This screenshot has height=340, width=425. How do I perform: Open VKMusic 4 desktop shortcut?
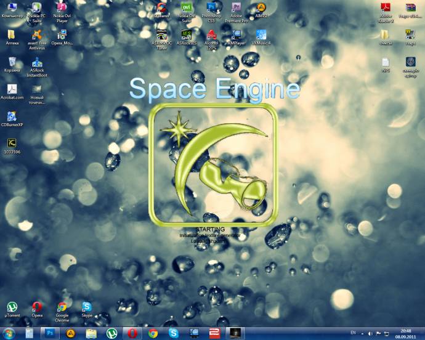(x=261, y=38)
